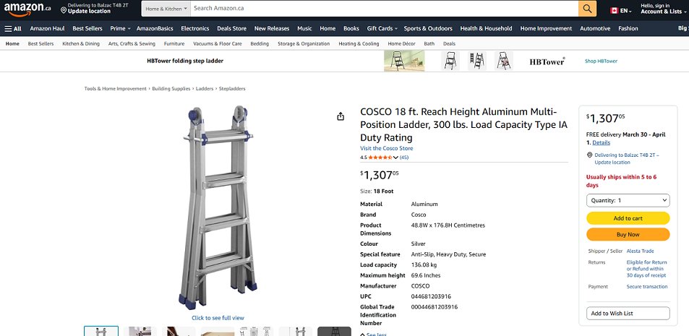This screenshot has height=336, width=689.
Task: Click the Search Amazon.ca input field
Action: (383, 9)
